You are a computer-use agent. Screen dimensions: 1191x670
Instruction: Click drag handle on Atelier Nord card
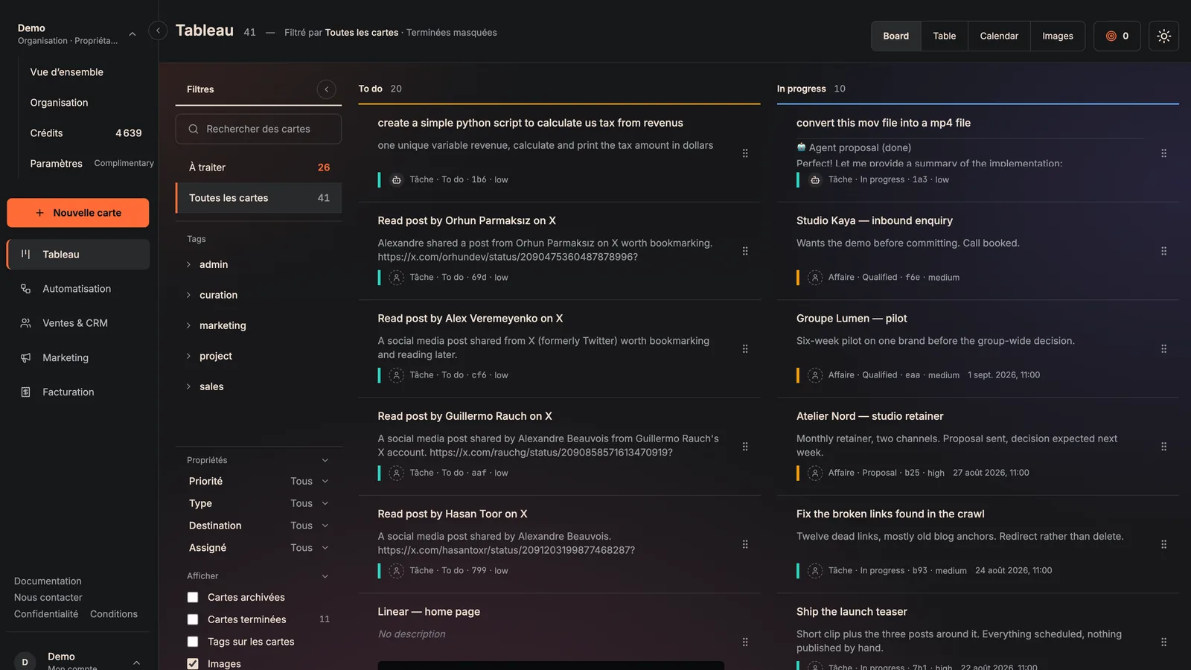[x=1164, y=447]
